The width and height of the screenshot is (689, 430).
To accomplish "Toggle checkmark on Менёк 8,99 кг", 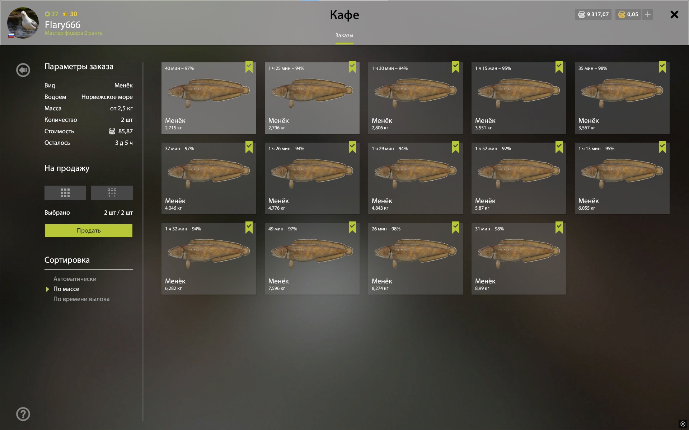I will coord(559,227).
